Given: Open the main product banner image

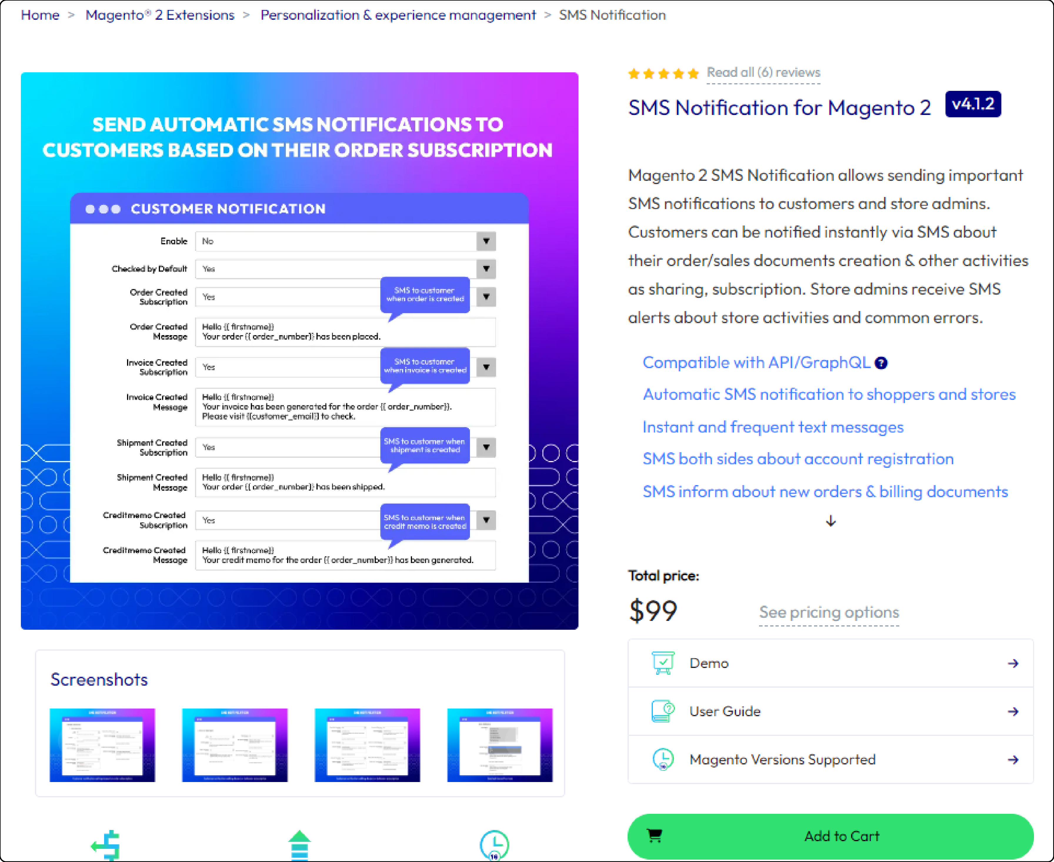Looking at the screenshot, I should 299,351.
